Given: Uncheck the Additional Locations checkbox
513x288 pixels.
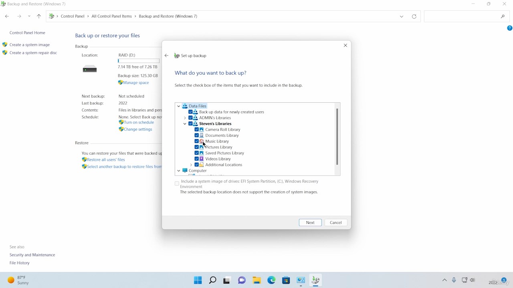Looking at the screenshot, I should point(197,165).
